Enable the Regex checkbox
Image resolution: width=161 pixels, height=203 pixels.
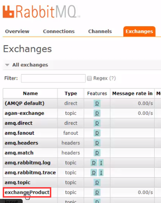point(89,78)
